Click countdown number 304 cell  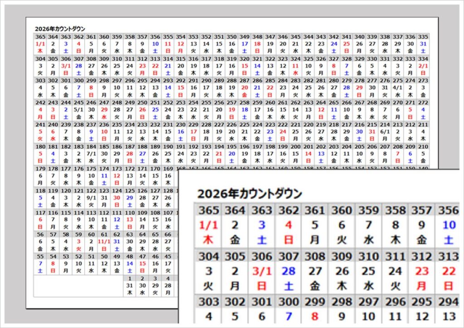click(x=40, y=59)
